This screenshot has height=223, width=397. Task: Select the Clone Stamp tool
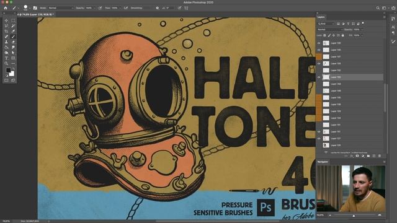point(6,42)
